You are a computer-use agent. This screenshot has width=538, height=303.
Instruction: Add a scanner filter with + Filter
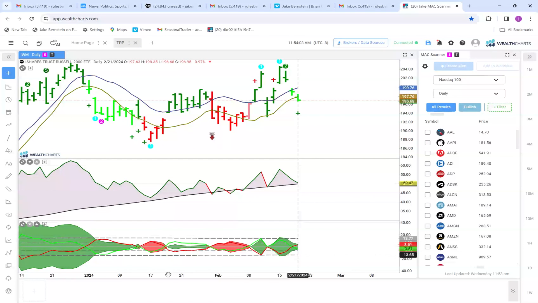[x=500, y=107]
